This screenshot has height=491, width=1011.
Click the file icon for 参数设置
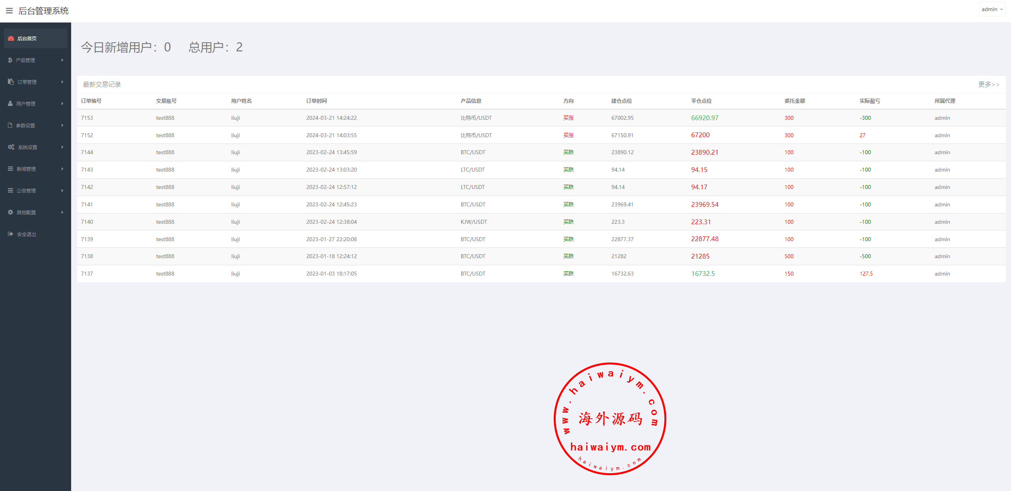[10, 125]
